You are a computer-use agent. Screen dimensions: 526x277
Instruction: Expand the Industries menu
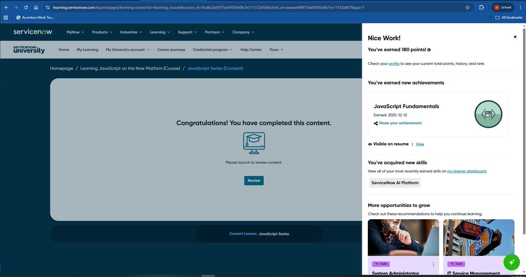pyautogui.click(x=131, y=32)
